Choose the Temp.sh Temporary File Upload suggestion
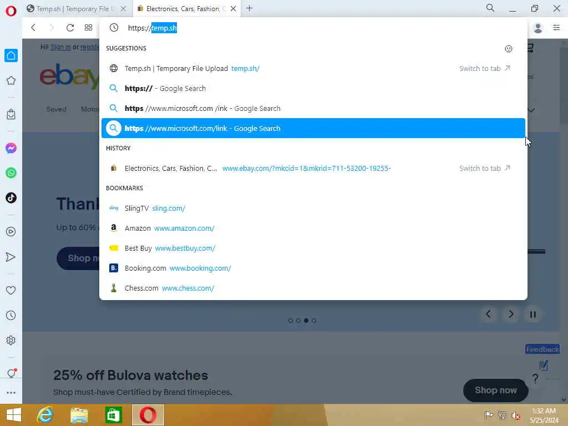 pyautogui.click(x=313, y=68)
